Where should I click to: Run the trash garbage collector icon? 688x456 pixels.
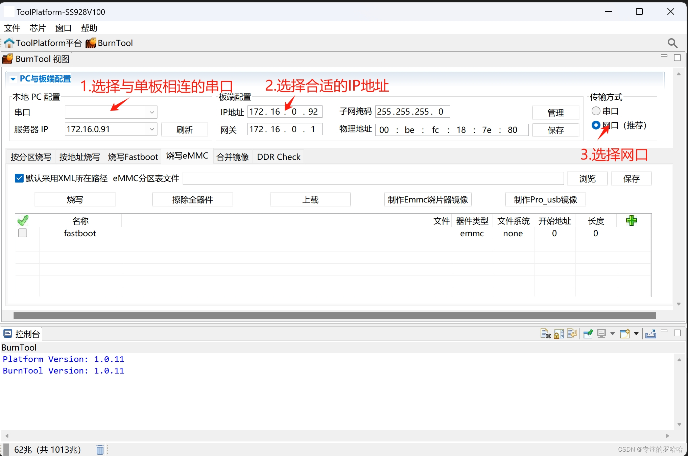click(x=100, y=450)
